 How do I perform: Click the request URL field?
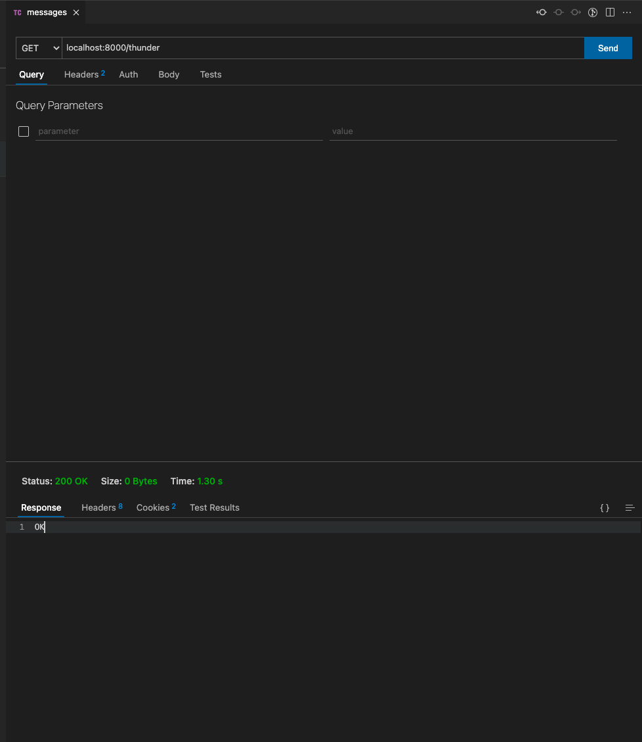(x=324, y=48)
